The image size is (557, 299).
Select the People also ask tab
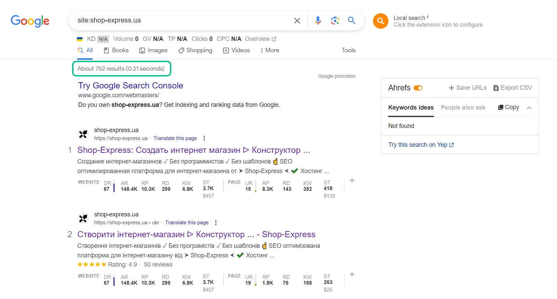[x=463, y=108]
